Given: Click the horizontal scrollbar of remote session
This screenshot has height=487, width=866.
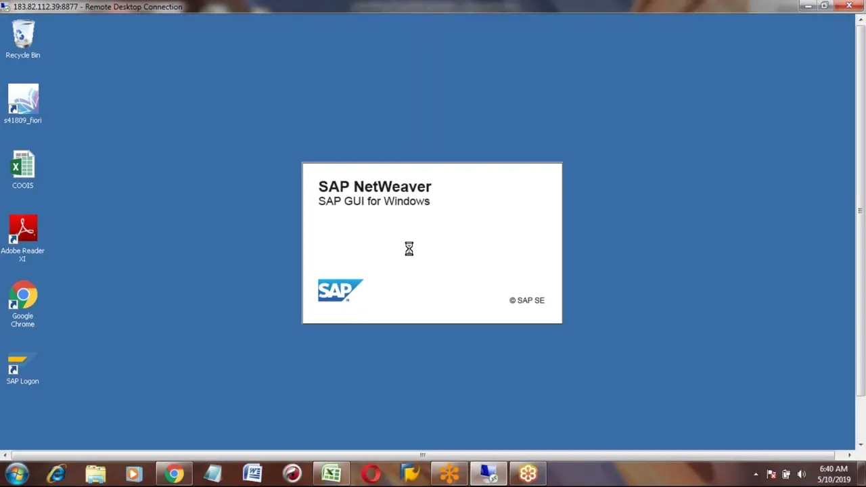Looking at the screenshot, I should click(x=423, y=455).
